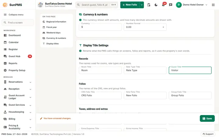Click the Rate Type Title field
This screenshot has width=219, height=137.
145,70
